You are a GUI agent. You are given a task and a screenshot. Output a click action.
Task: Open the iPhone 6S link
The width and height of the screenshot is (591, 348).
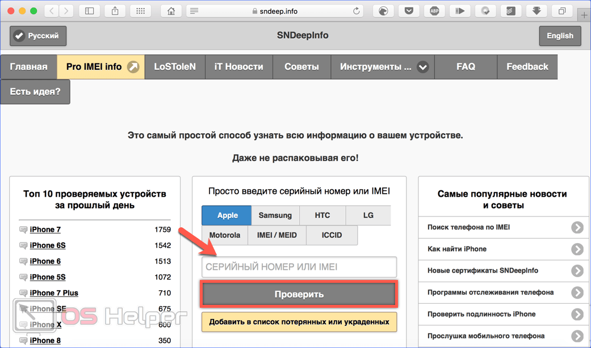pyautogui.click(x=48, y=245)
